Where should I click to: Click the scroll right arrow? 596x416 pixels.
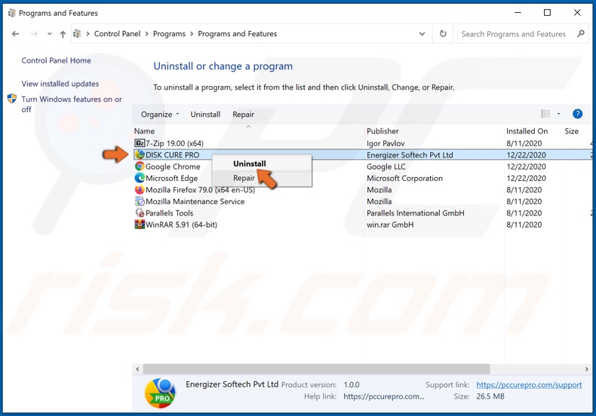tap(586, 369)
